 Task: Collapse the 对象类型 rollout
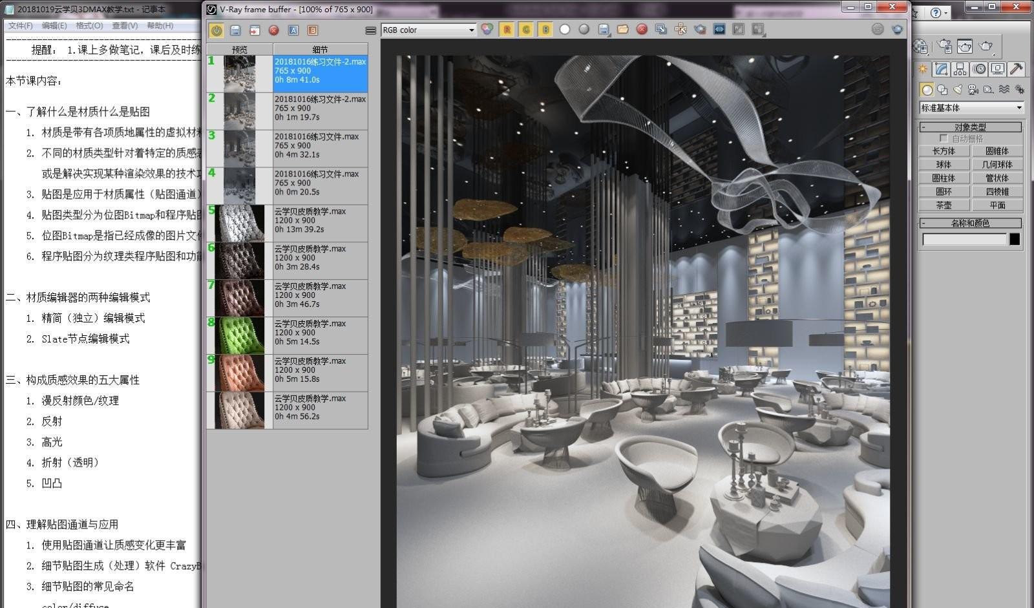971,127
